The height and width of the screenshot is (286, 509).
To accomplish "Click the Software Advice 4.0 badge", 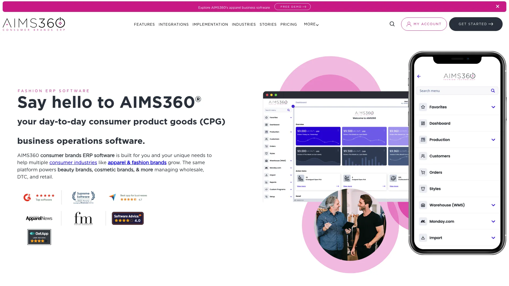I will [x=128, y=218].
